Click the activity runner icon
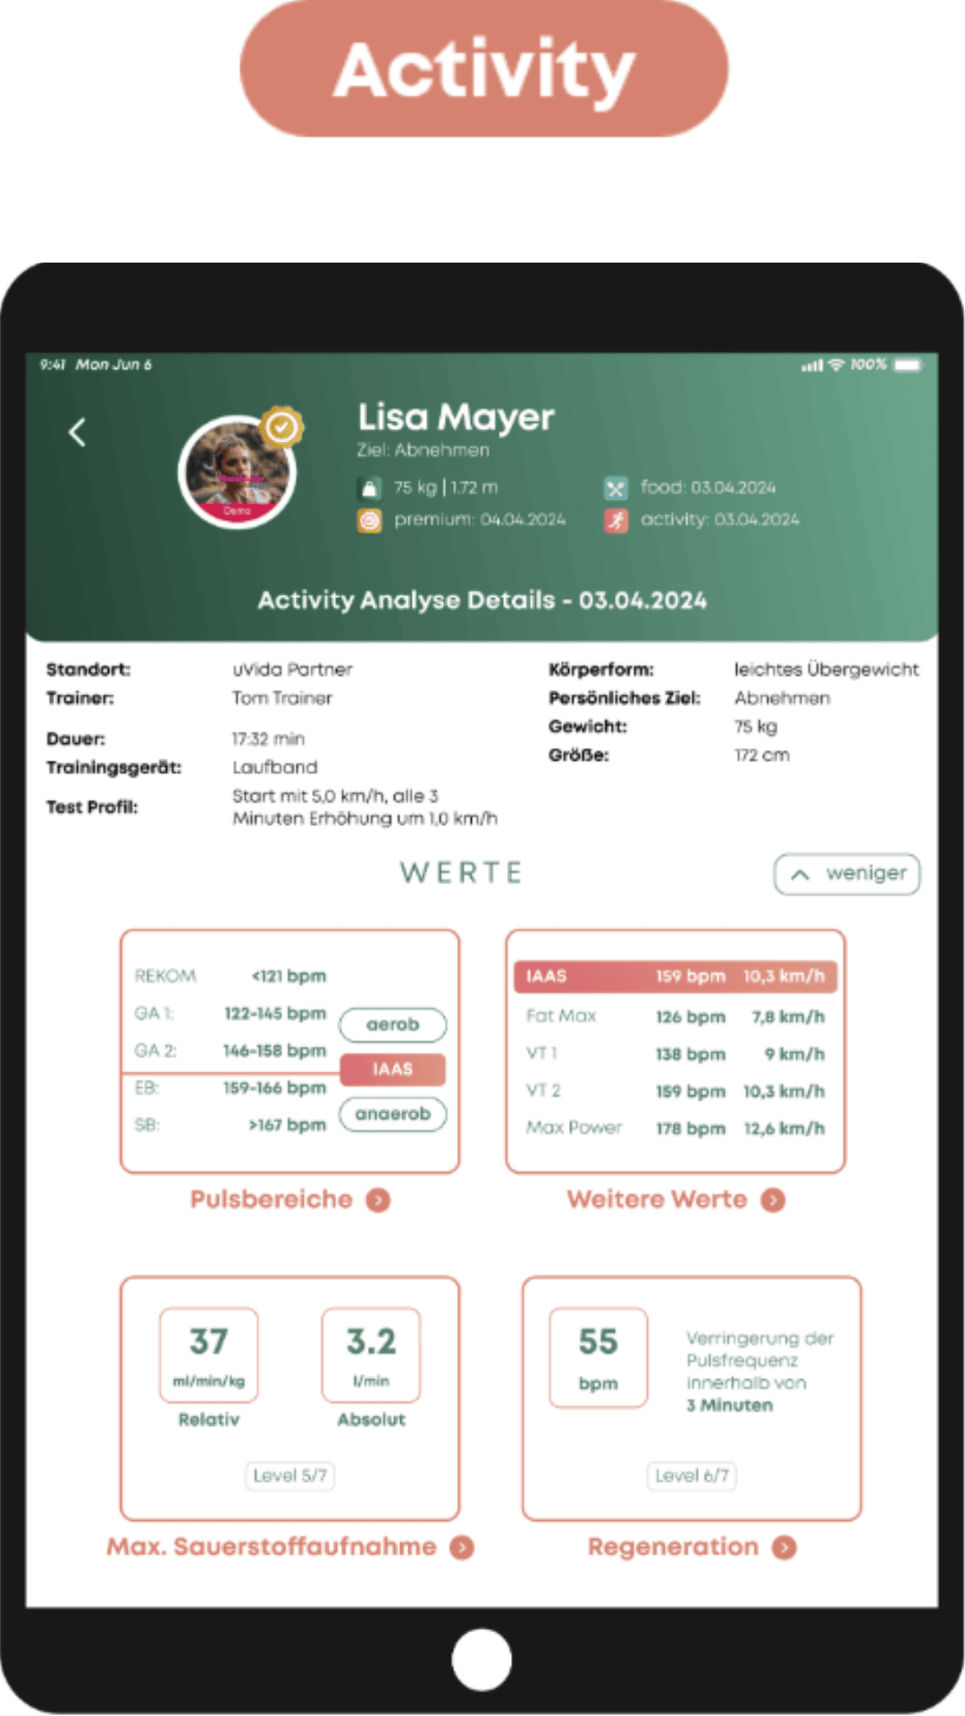Screen dimensions: 965x1716 [616, 520]
